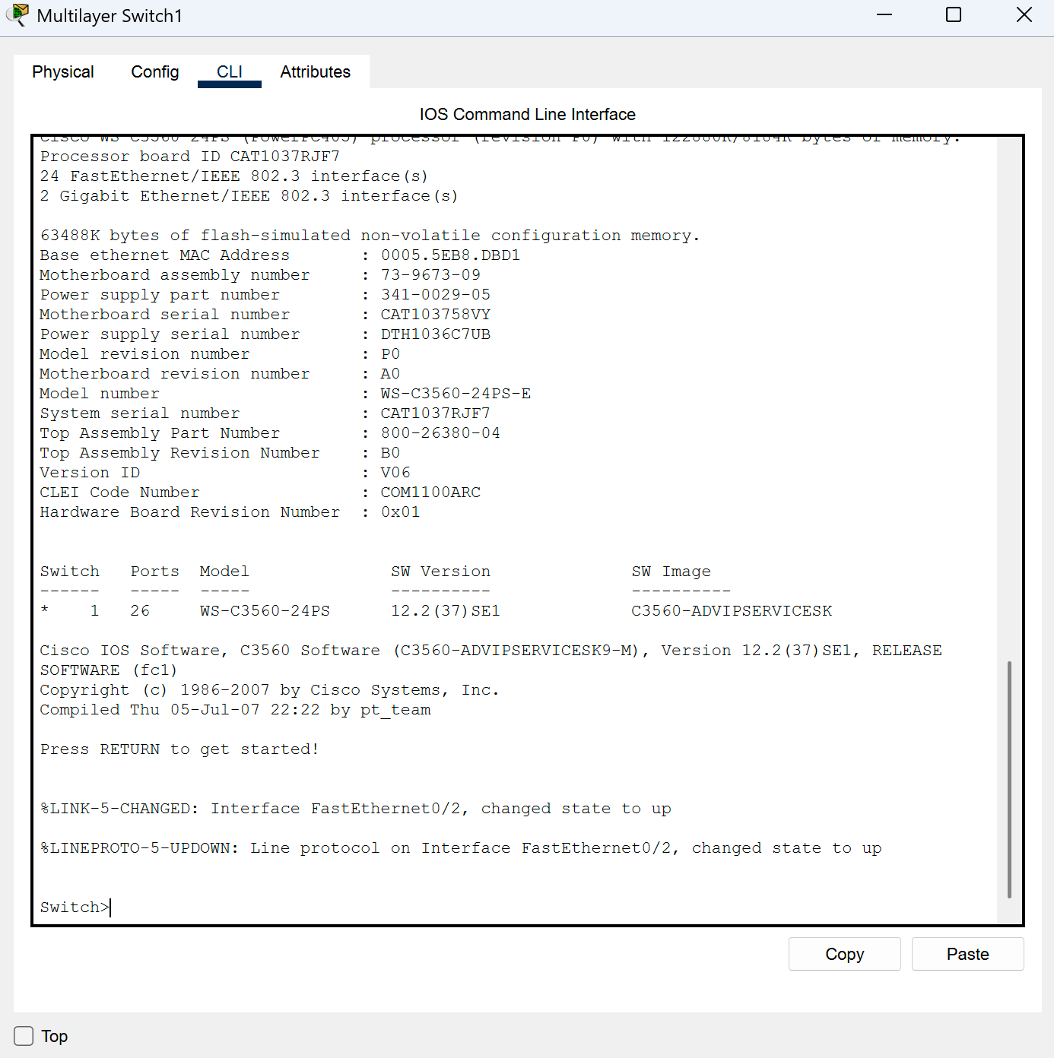Open the Config tab

pos(155,72)
